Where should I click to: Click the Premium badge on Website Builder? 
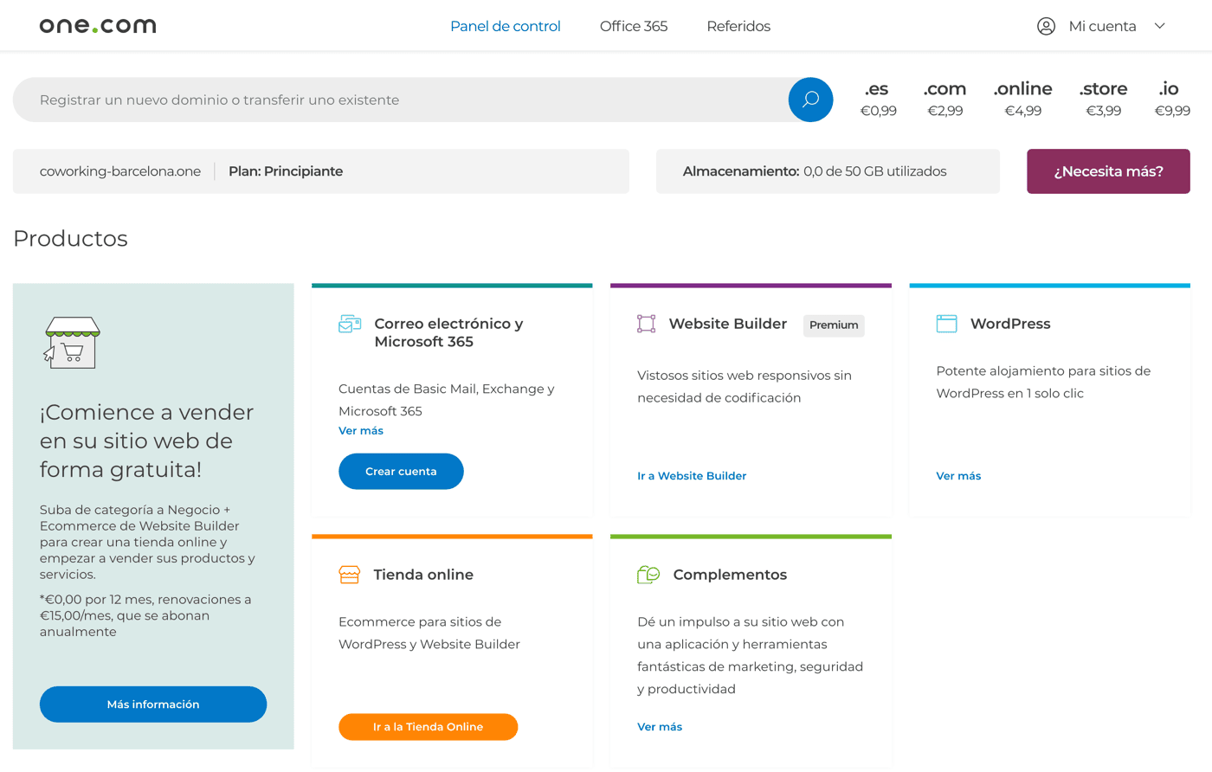tap(834, 325)
